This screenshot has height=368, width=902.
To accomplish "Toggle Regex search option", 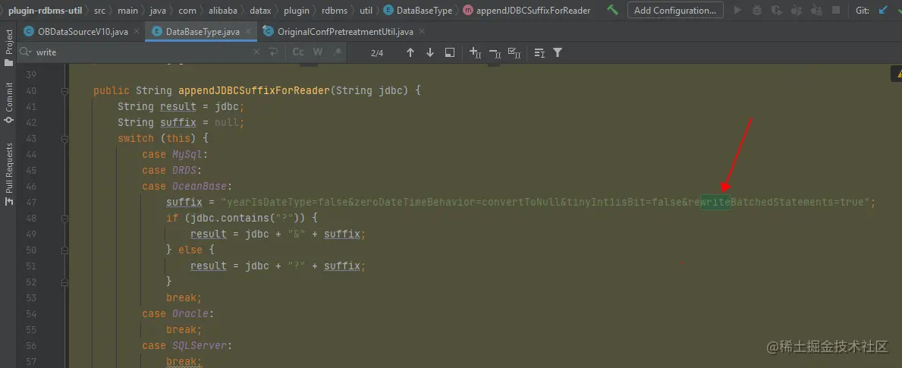I will (x=338, y=52).
